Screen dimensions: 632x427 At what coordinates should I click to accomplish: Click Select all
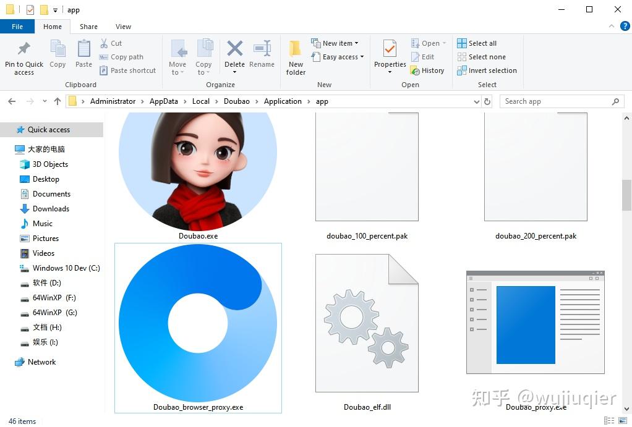click(477, 43)
